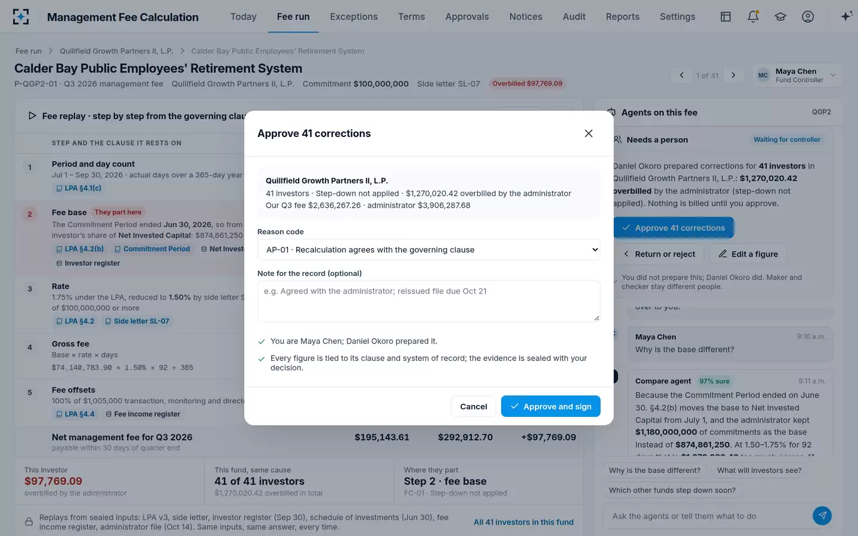Open All 41 investors in this fund
The height and width of the screenshot is (536, 858).
click(x=524, y=522)
